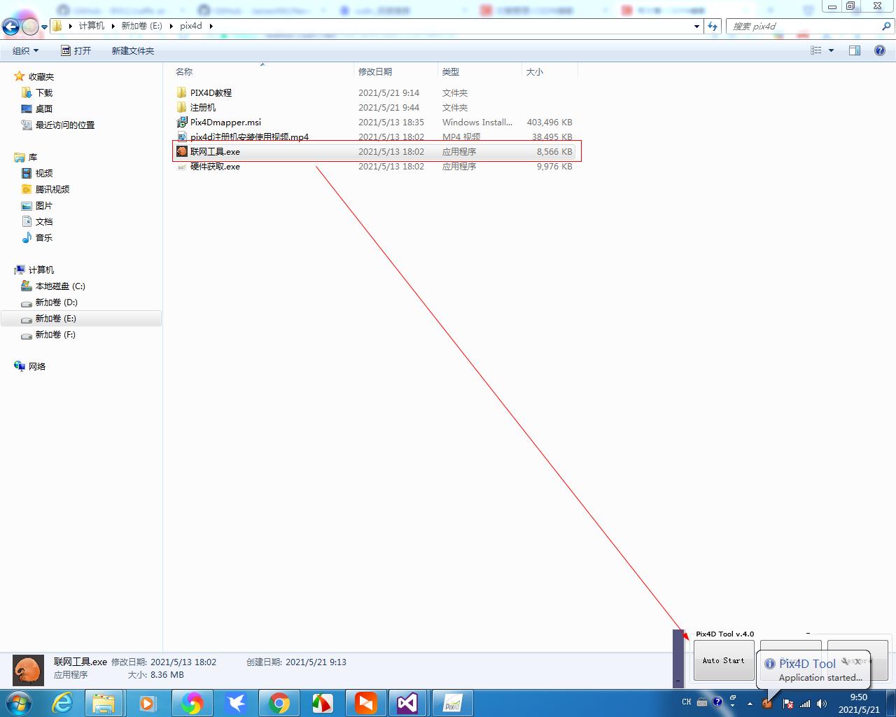Open the Windows Start menu
Screen dimensions: 896x717
(19, 703)
